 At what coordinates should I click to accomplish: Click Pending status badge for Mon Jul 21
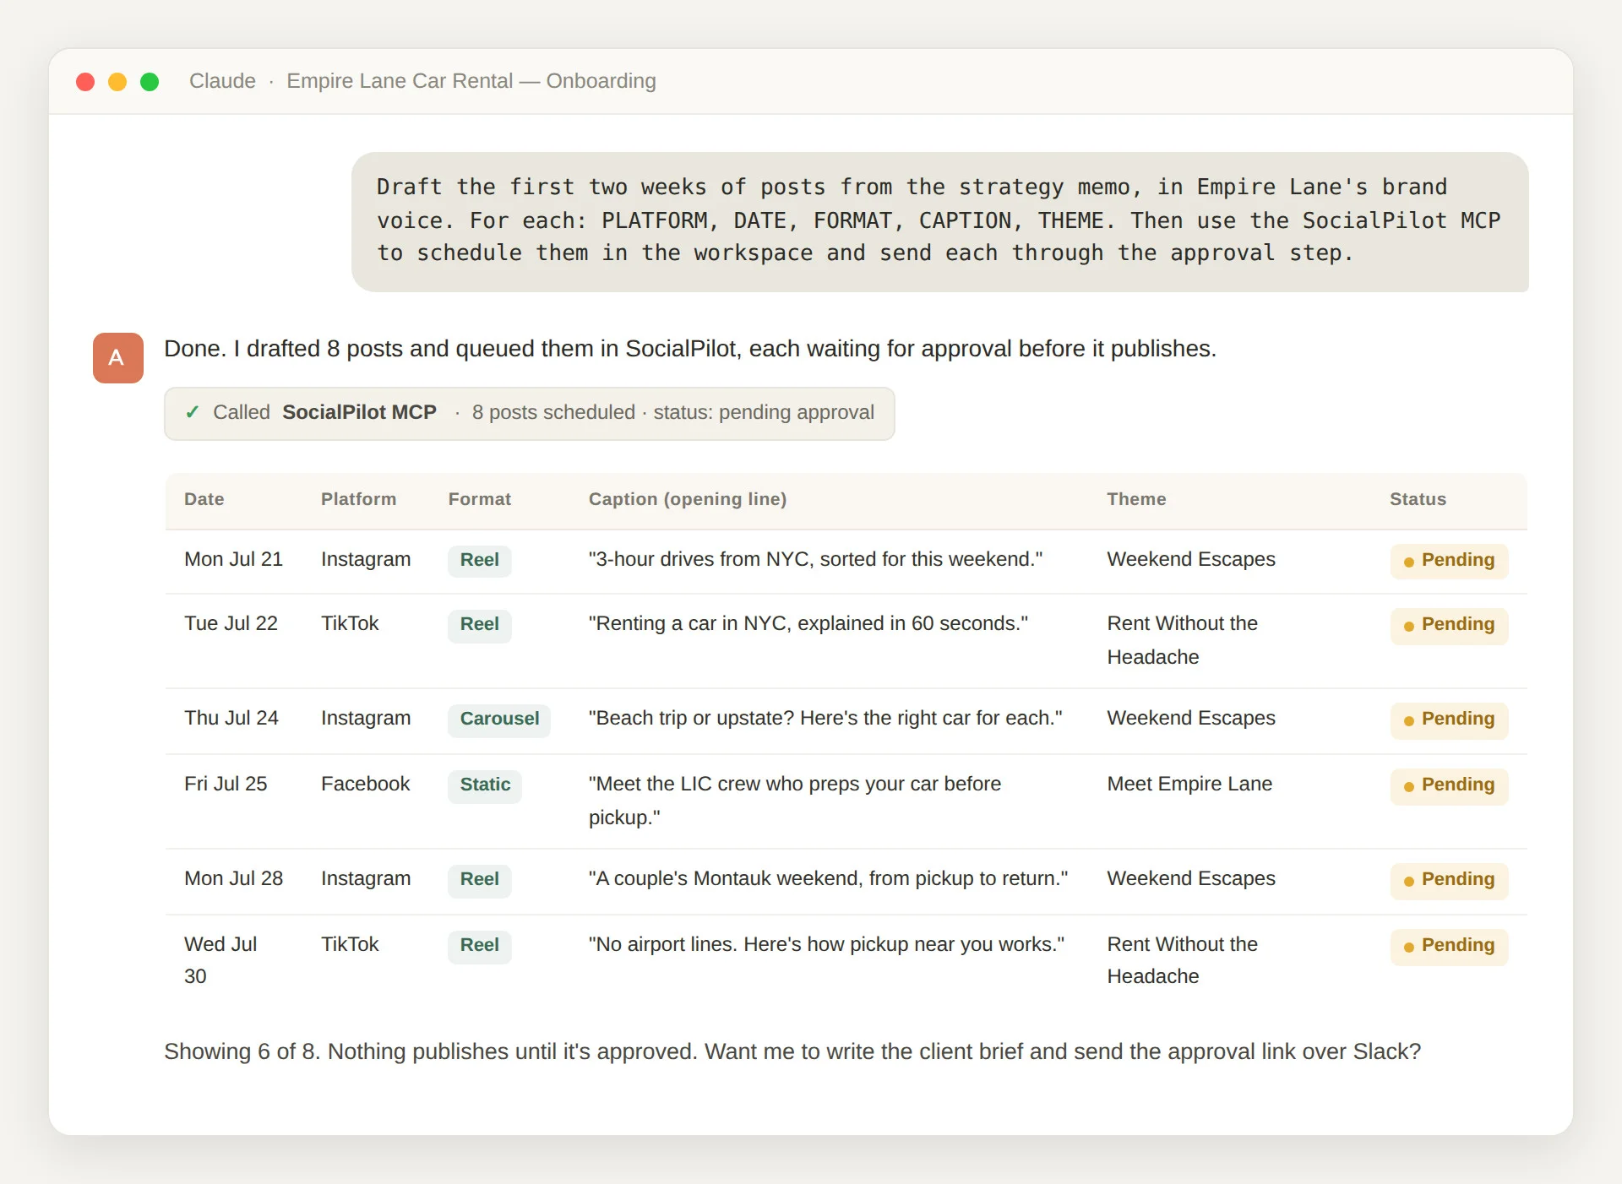click(1450, 561)
